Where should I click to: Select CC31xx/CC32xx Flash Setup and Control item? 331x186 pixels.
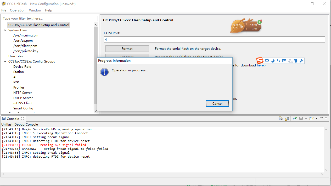[x=39, y=25]
